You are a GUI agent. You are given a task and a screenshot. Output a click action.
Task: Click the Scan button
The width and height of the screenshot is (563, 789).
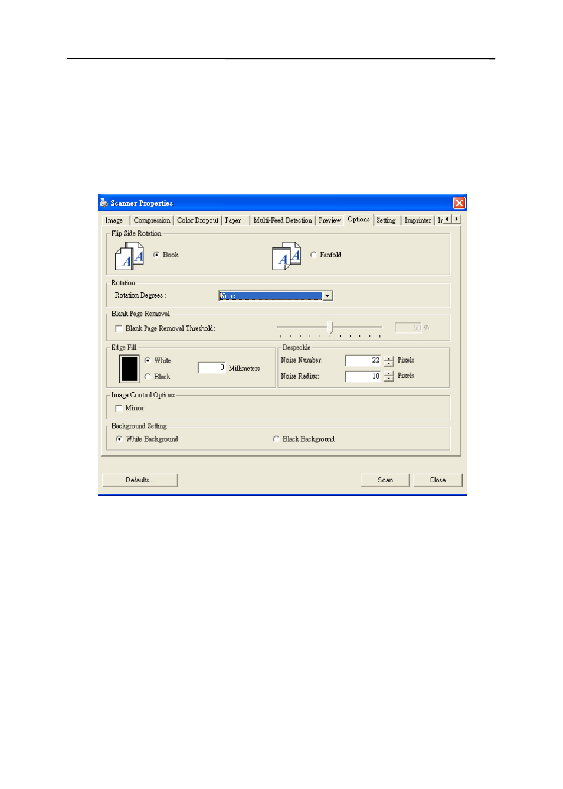pyautogui.click(x=385, y=480)
